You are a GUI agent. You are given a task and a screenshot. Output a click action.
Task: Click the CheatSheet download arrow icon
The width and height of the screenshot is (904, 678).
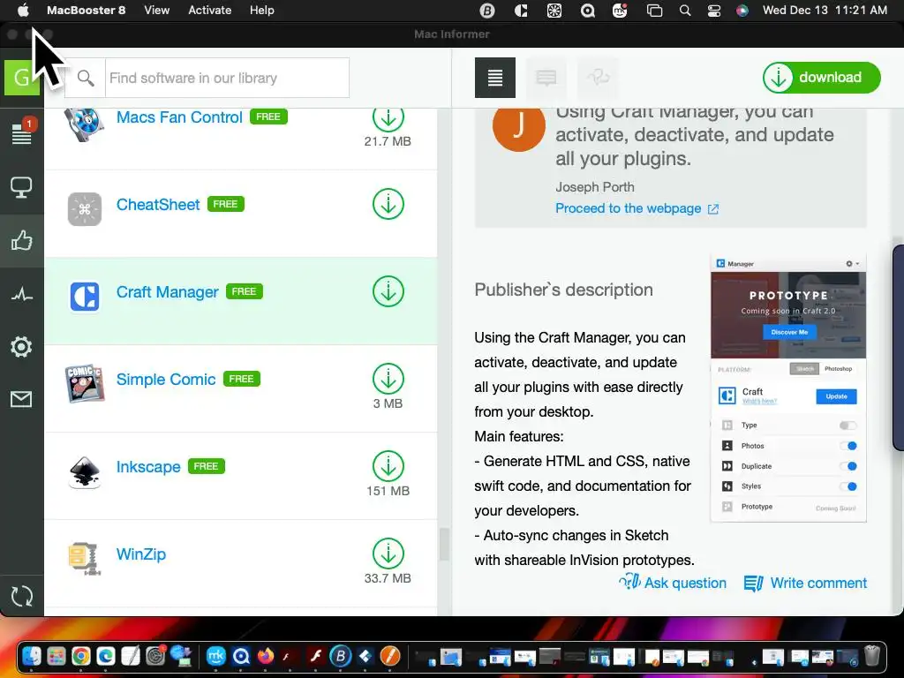coord(388,204)
